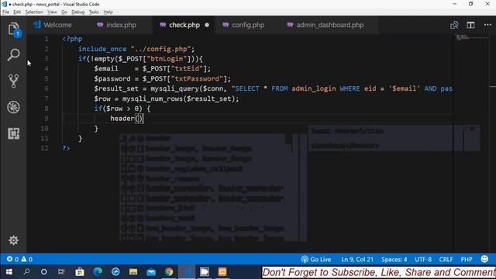Click header function on line 9
Screen dimensions: 496x279
point(122,119)
